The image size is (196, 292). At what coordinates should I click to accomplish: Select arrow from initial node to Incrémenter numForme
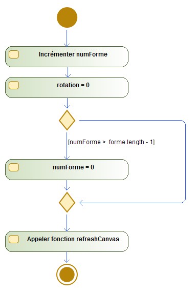point(67,38)
